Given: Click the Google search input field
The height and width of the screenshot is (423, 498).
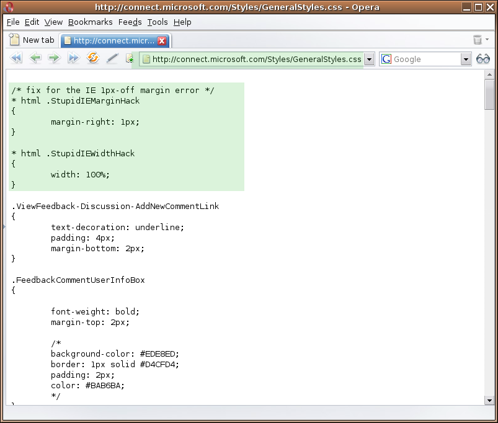Looking at the screenshot, I should point(425,59).
